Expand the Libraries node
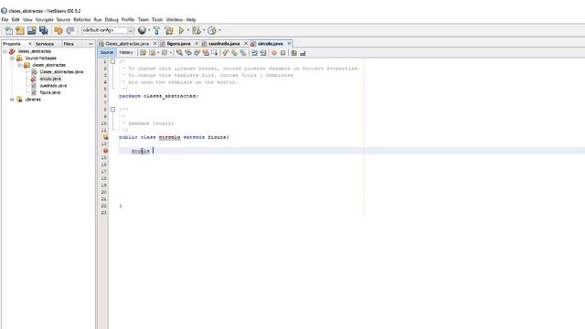The image size is (585, 329). [12, 100]
